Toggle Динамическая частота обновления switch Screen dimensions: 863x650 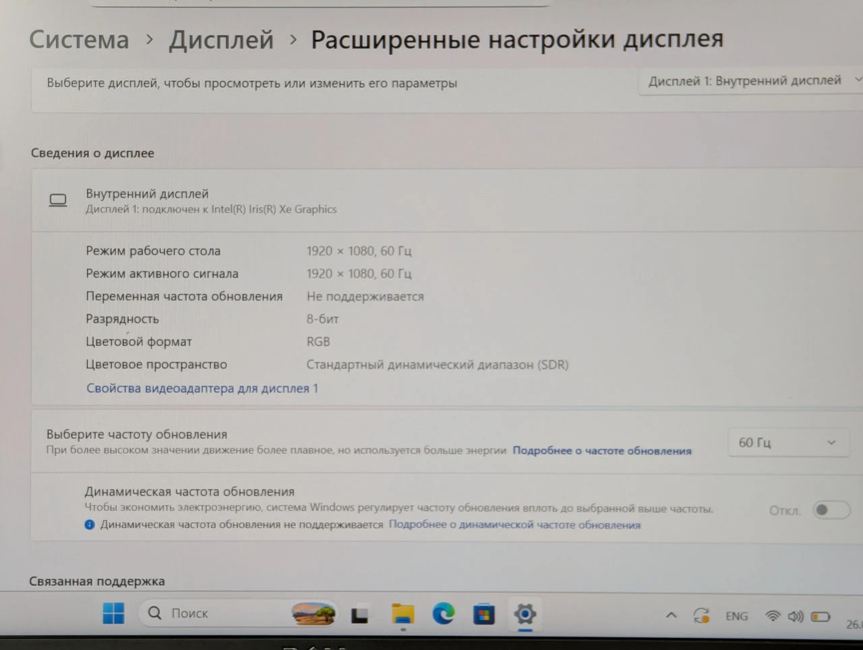(x=830, y=510)
